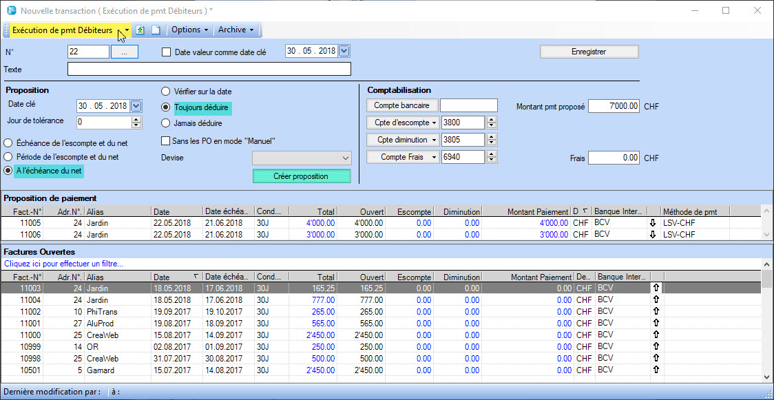Open the Devise combo box
The width and height of the screenshot is (774, 400).
[302, 158]
